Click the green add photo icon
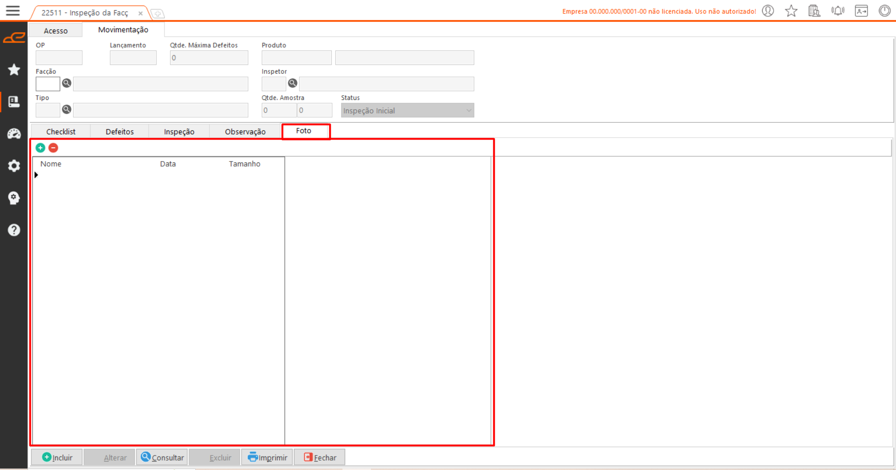The image size is (896, 470). (40, 148)
